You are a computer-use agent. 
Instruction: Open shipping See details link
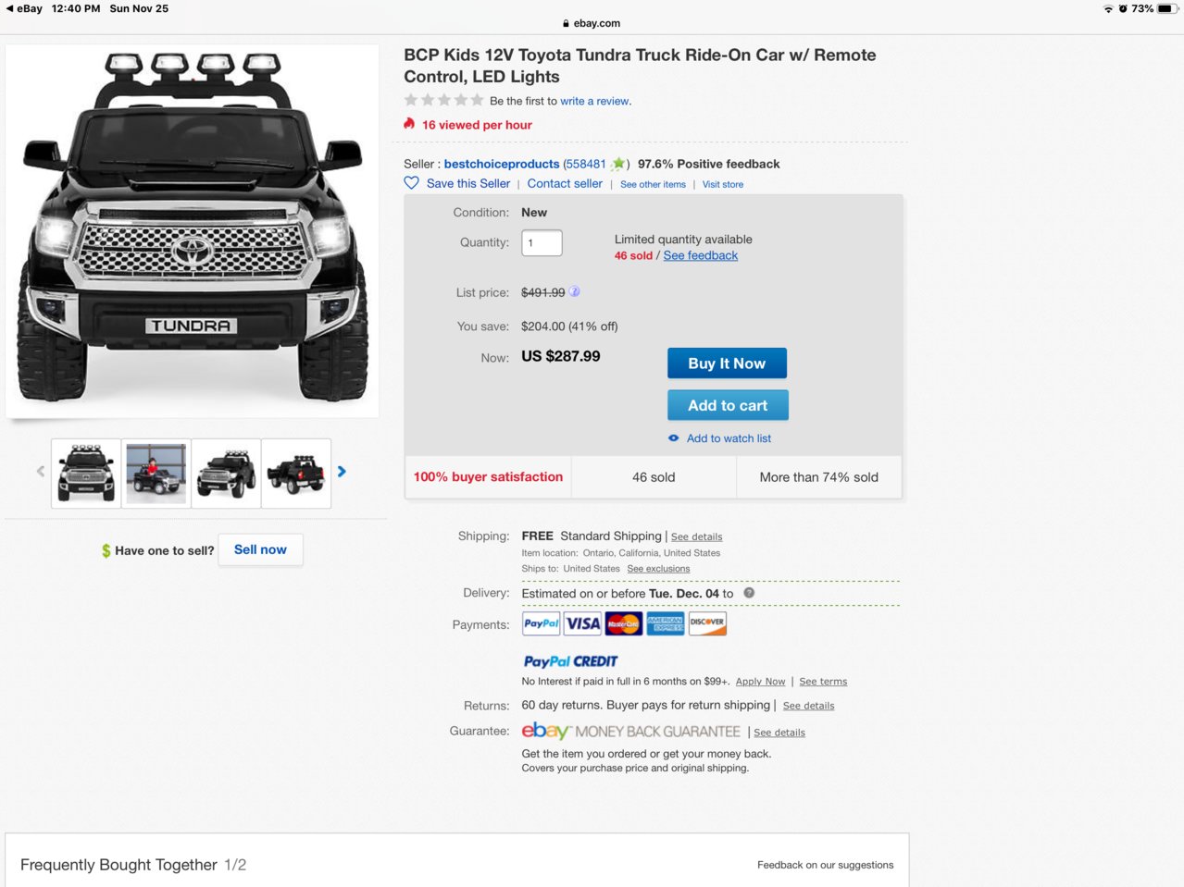click(697, 536)
